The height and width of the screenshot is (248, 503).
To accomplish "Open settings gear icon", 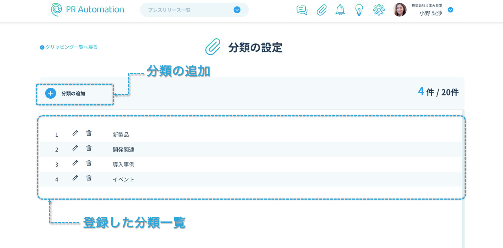I will (379, 10).
